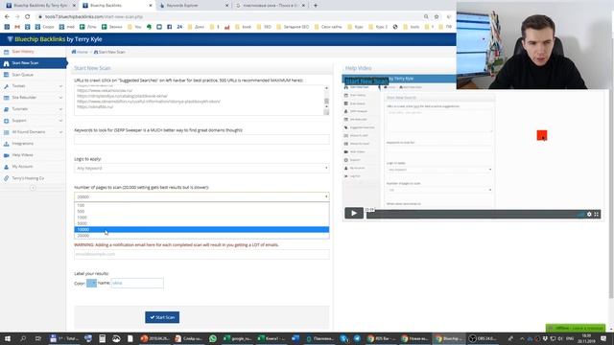This screenshot has height=345, width=614.
Task: Click the browser address bar URL
Action: [x=94, y=17]
